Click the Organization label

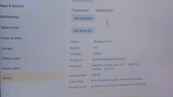pos(80,10)
